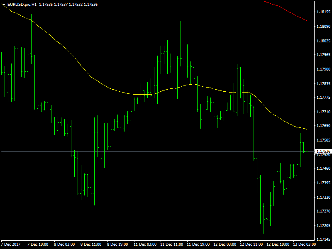Click the 8 Dec 03:00 time label
Screen dimensions: 332x249
[64, 244]
